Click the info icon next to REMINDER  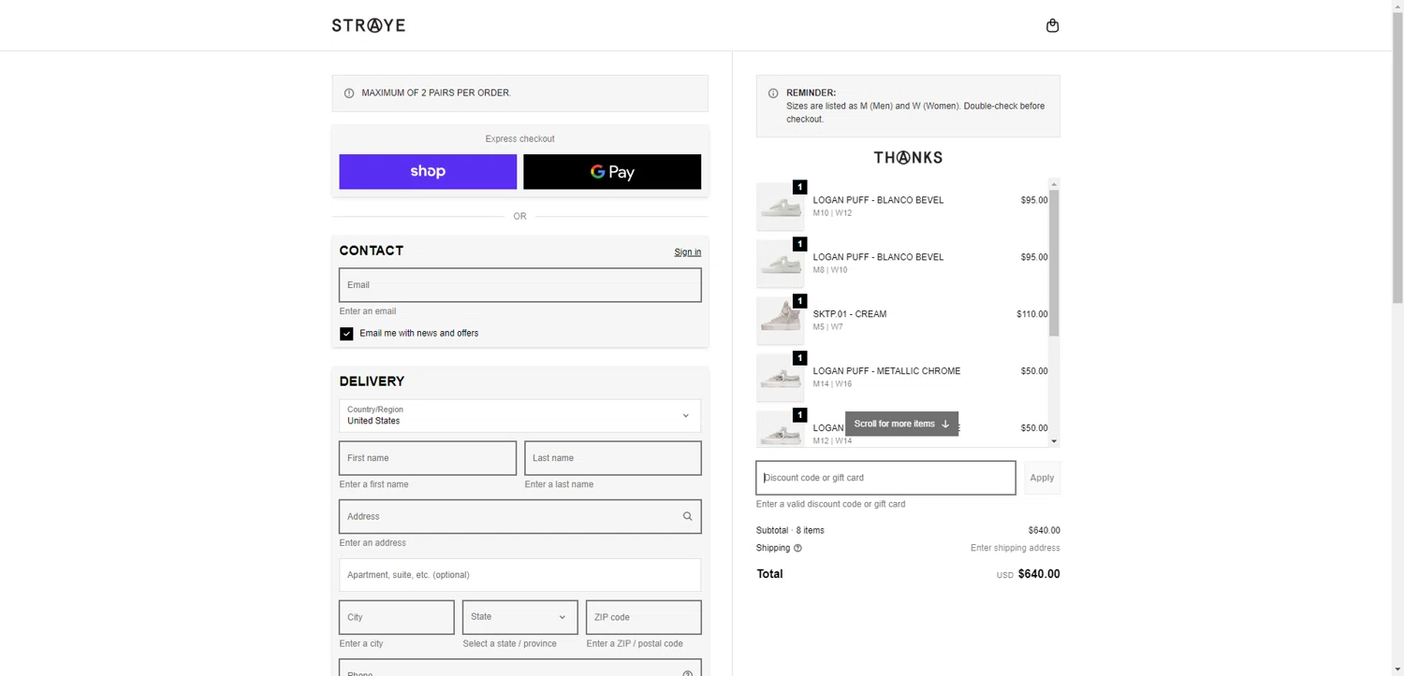click(773, 93)
